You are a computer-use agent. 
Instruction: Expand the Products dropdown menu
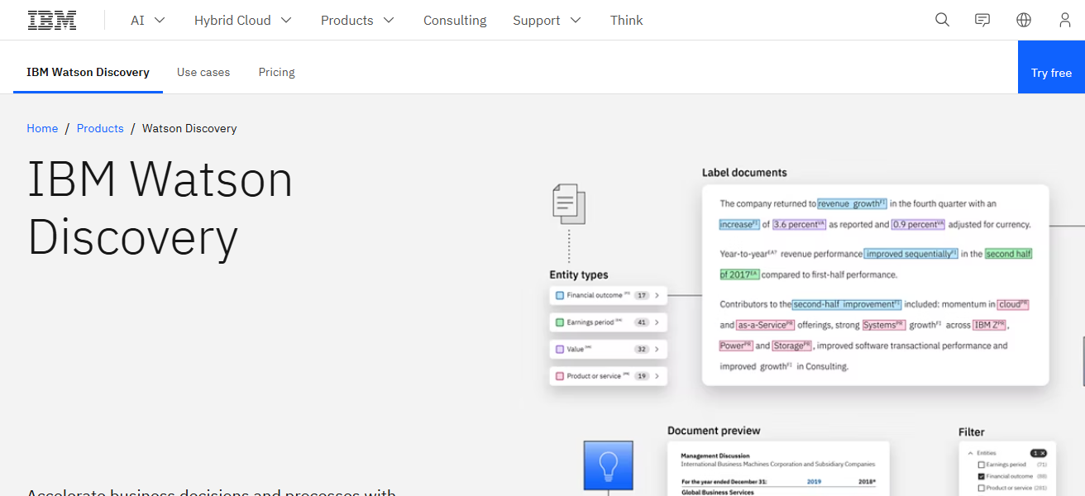357,20
